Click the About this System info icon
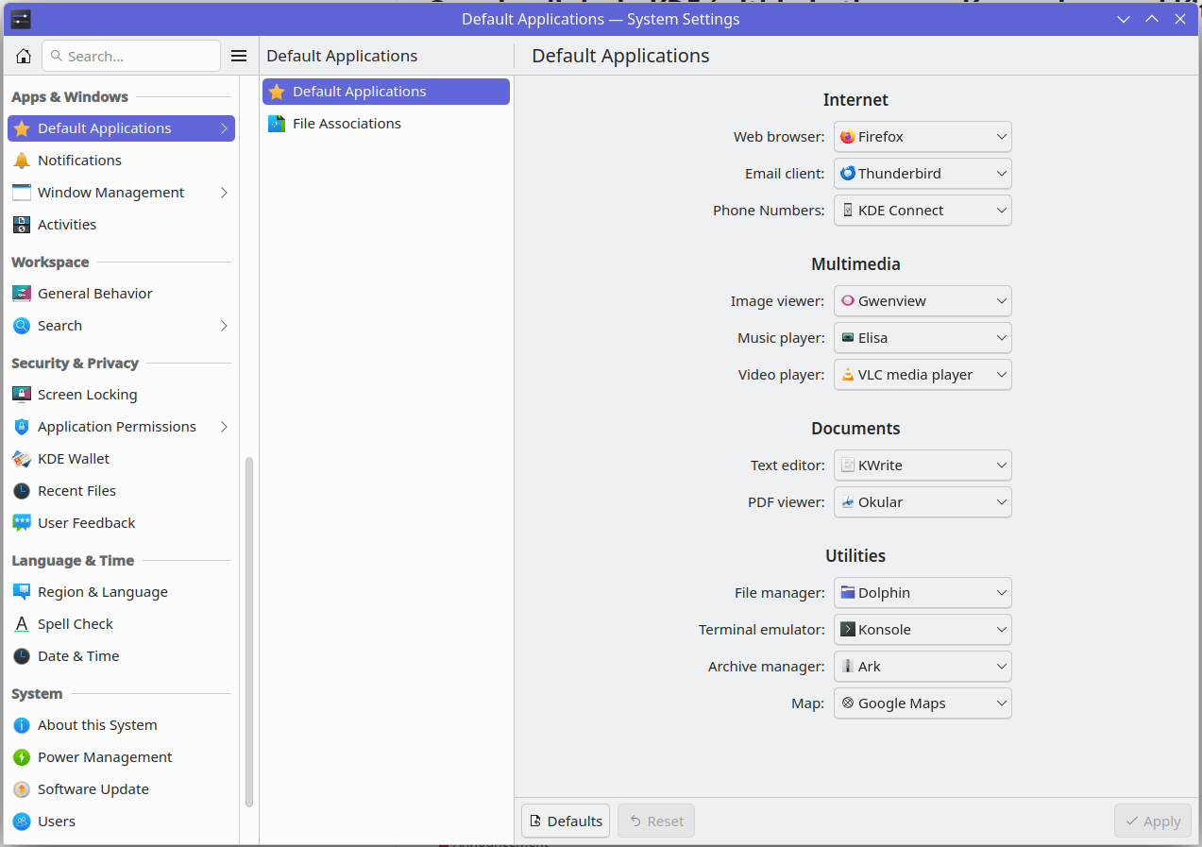Screen dimensions: 1202x847 tap(22, 725)
